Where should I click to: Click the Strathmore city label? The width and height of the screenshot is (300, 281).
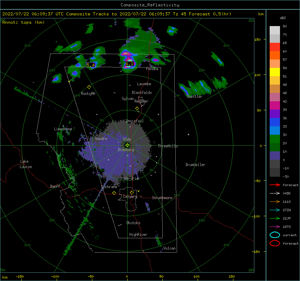click(x=162, y=198)
